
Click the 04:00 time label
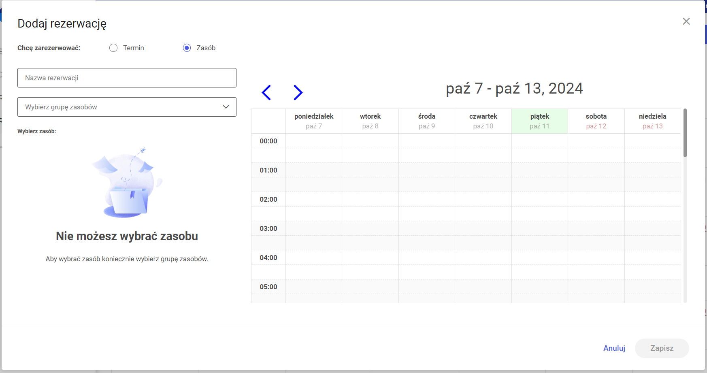click(x=268, y=258)
